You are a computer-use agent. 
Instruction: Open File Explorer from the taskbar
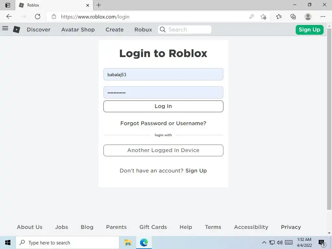pos(128,243)
